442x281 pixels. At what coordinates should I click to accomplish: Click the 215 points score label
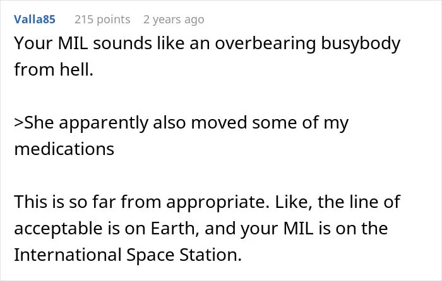pos(102,20)
